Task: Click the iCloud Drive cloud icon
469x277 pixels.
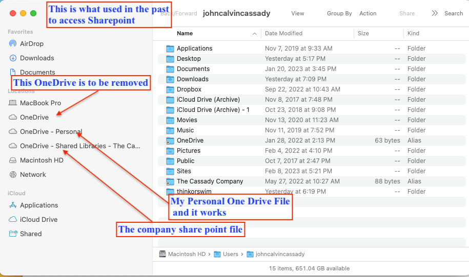Action: pyautogui.click(x=13, y=219)
